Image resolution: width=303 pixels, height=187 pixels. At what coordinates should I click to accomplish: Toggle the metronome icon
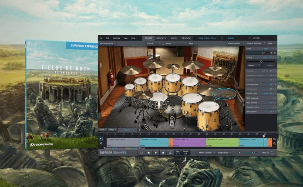170,153
